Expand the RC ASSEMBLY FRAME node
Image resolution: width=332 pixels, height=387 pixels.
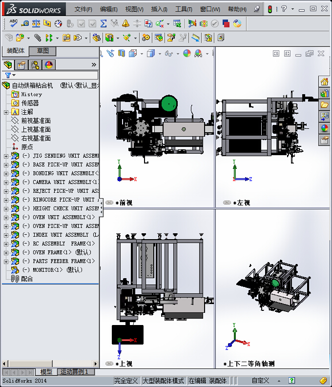(x=6, y=244)
